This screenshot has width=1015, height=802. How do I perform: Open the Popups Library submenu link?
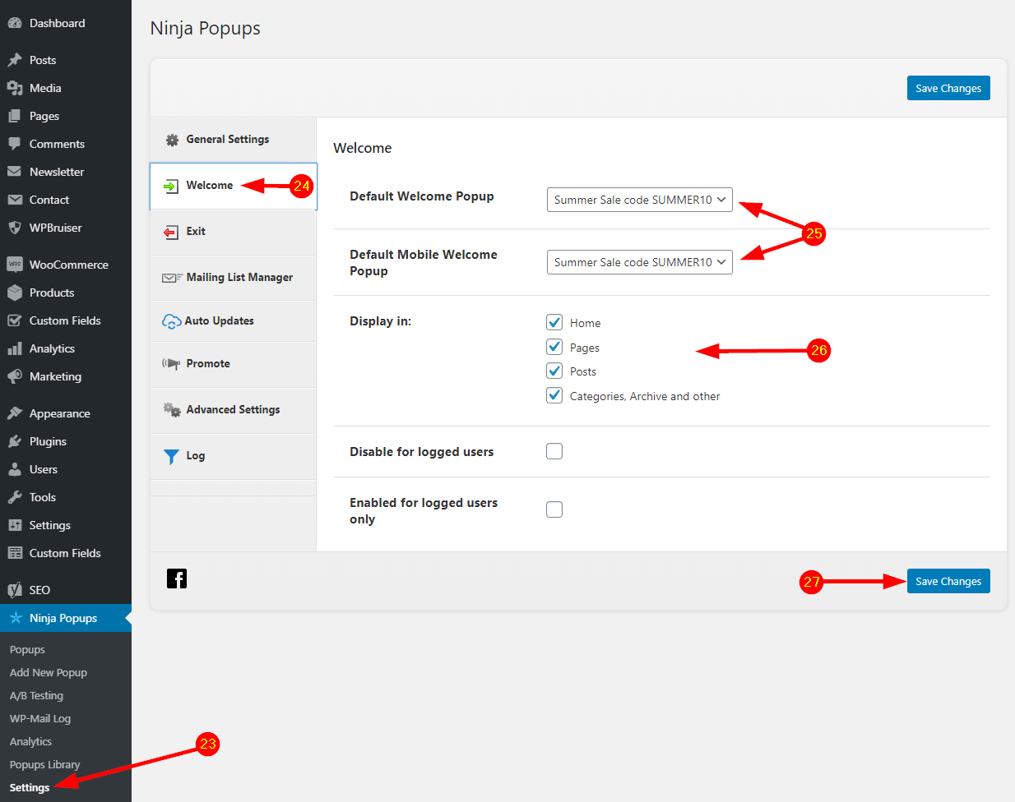click(44, 764)
